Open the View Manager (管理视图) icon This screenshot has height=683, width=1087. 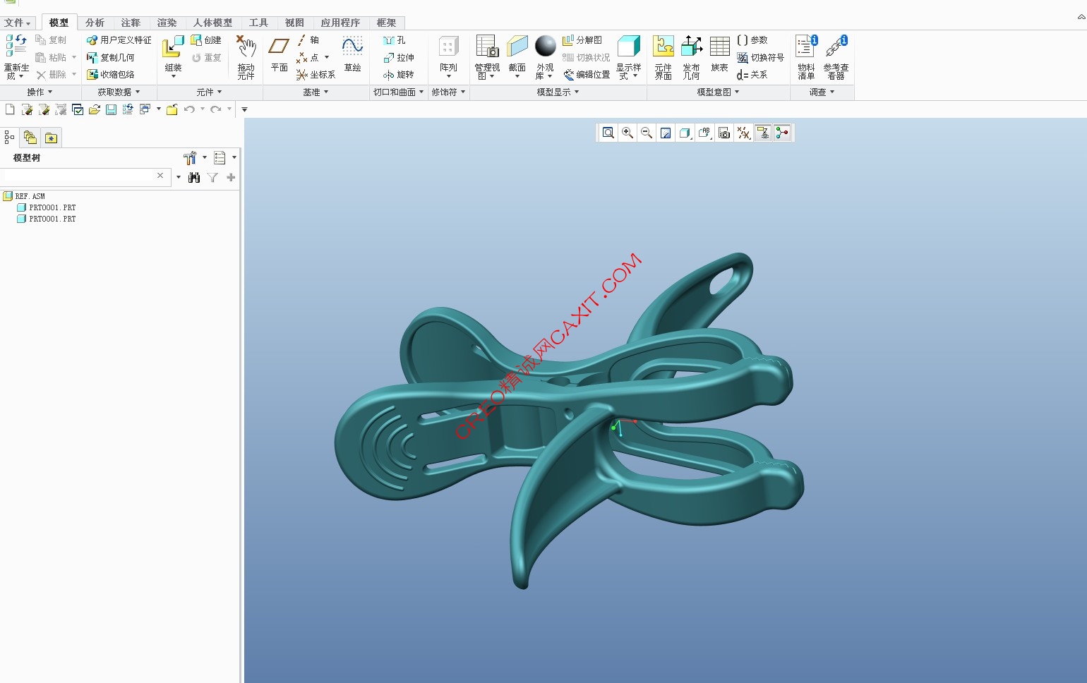(x=487, y=47)
